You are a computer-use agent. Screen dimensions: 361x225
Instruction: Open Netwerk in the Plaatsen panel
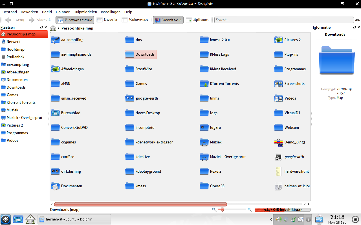coord(24,42)
